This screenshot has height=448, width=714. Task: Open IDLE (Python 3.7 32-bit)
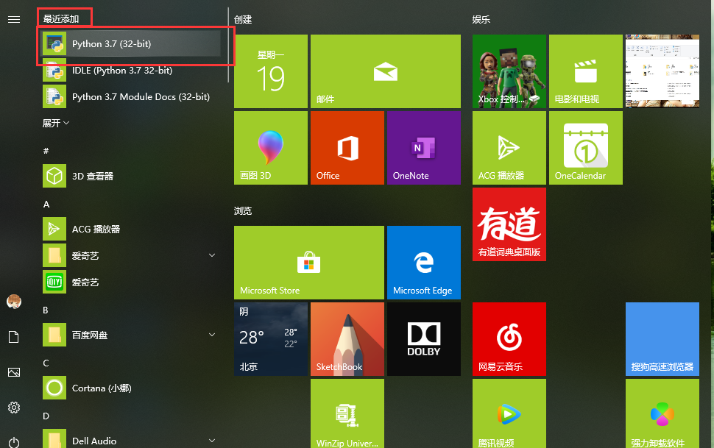tap(131, 70)
